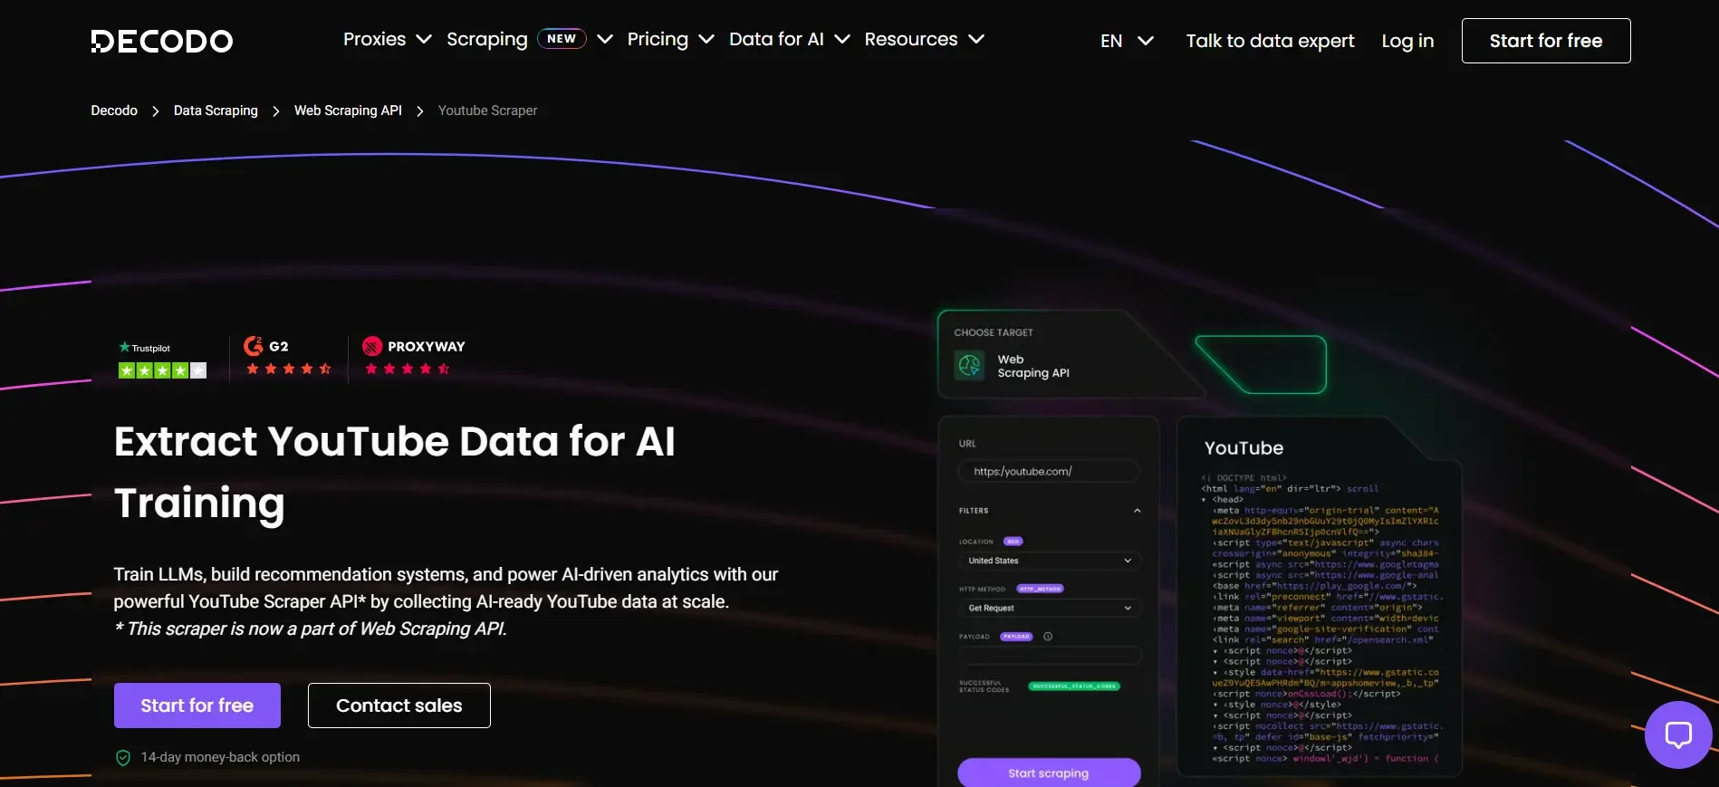Click the Trustpilot green stars
This screenshot has width=1719, height=787.
(x=163, y=370)
